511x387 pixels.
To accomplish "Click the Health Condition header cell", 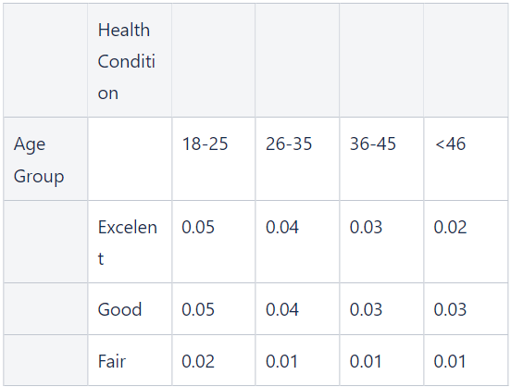I will (130, 60).
